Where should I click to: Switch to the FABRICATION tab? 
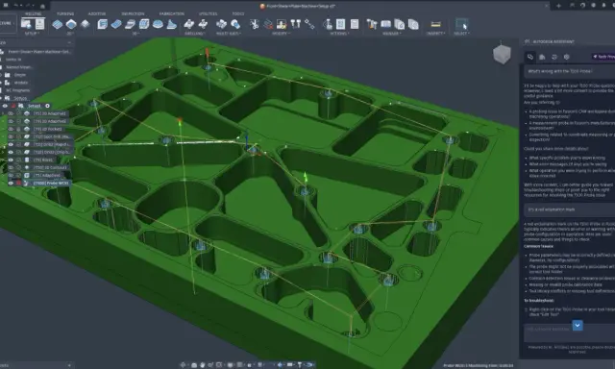pos(171,13)
